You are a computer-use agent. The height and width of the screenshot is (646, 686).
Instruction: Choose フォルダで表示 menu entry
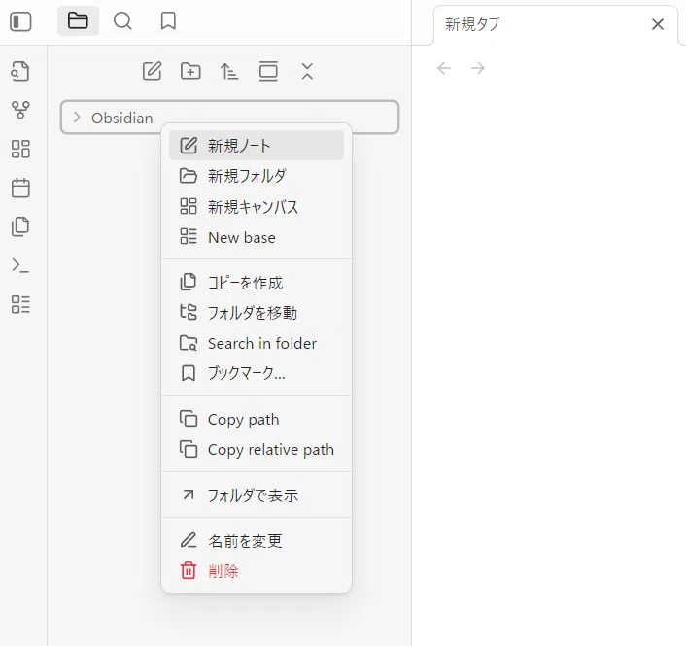257,495
